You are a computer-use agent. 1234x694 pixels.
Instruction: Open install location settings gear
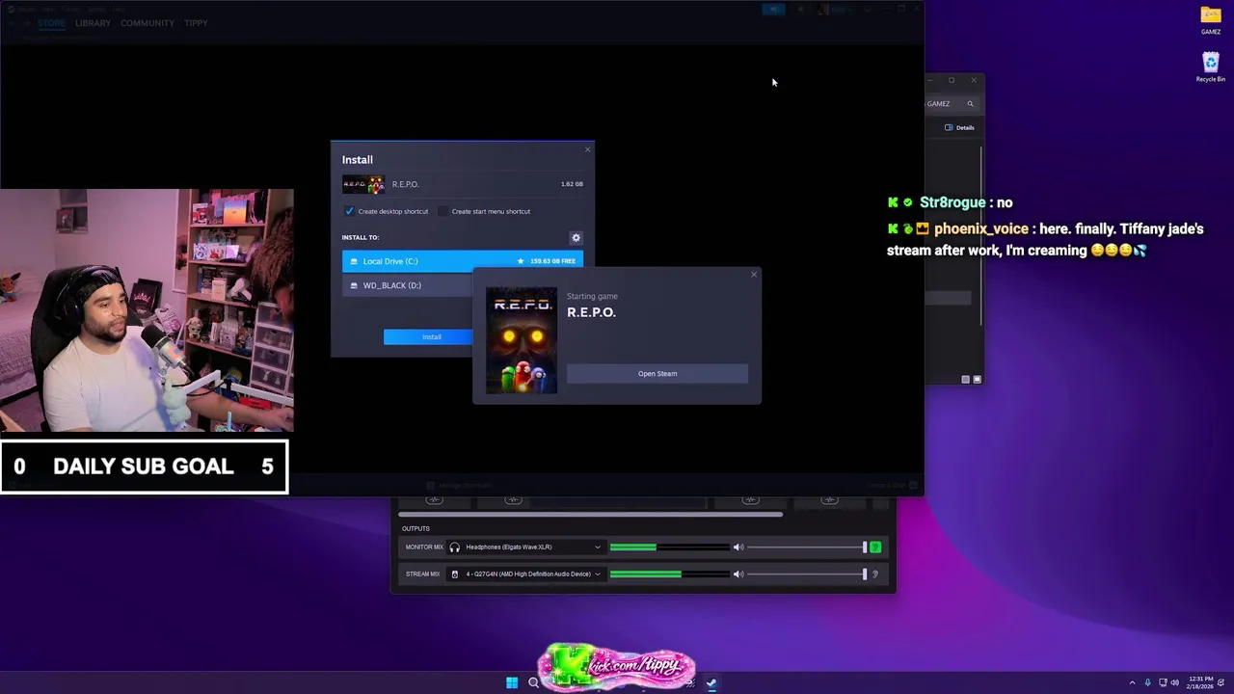click(576, 238)
